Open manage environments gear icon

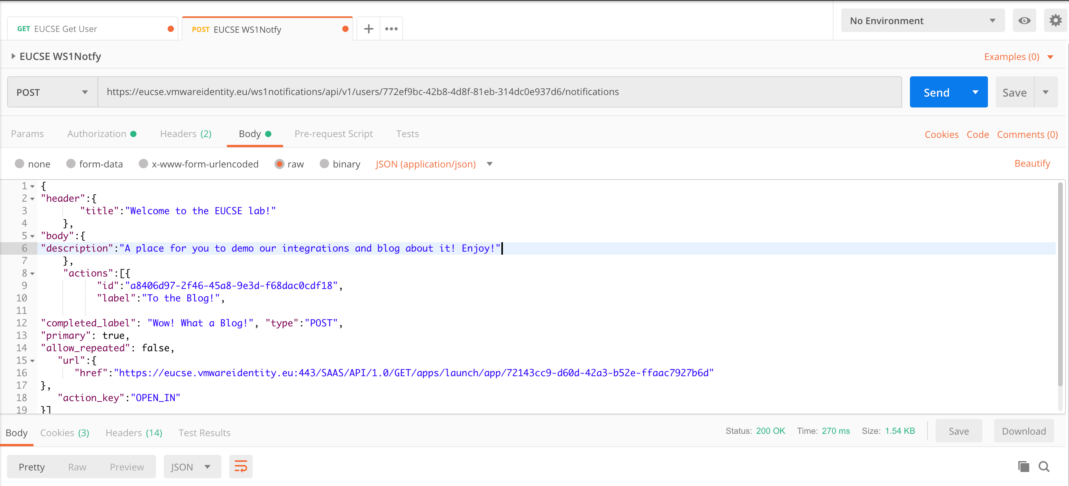[x=1055, y=21]
